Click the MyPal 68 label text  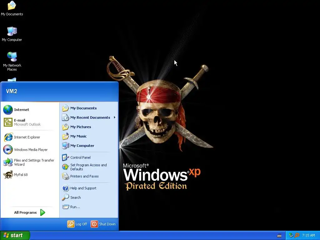21,175
